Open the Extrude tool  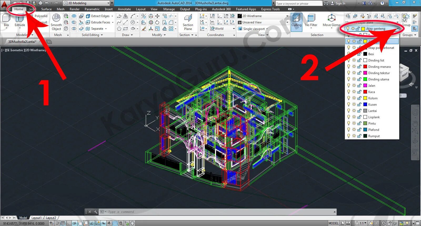click(20, 20)
